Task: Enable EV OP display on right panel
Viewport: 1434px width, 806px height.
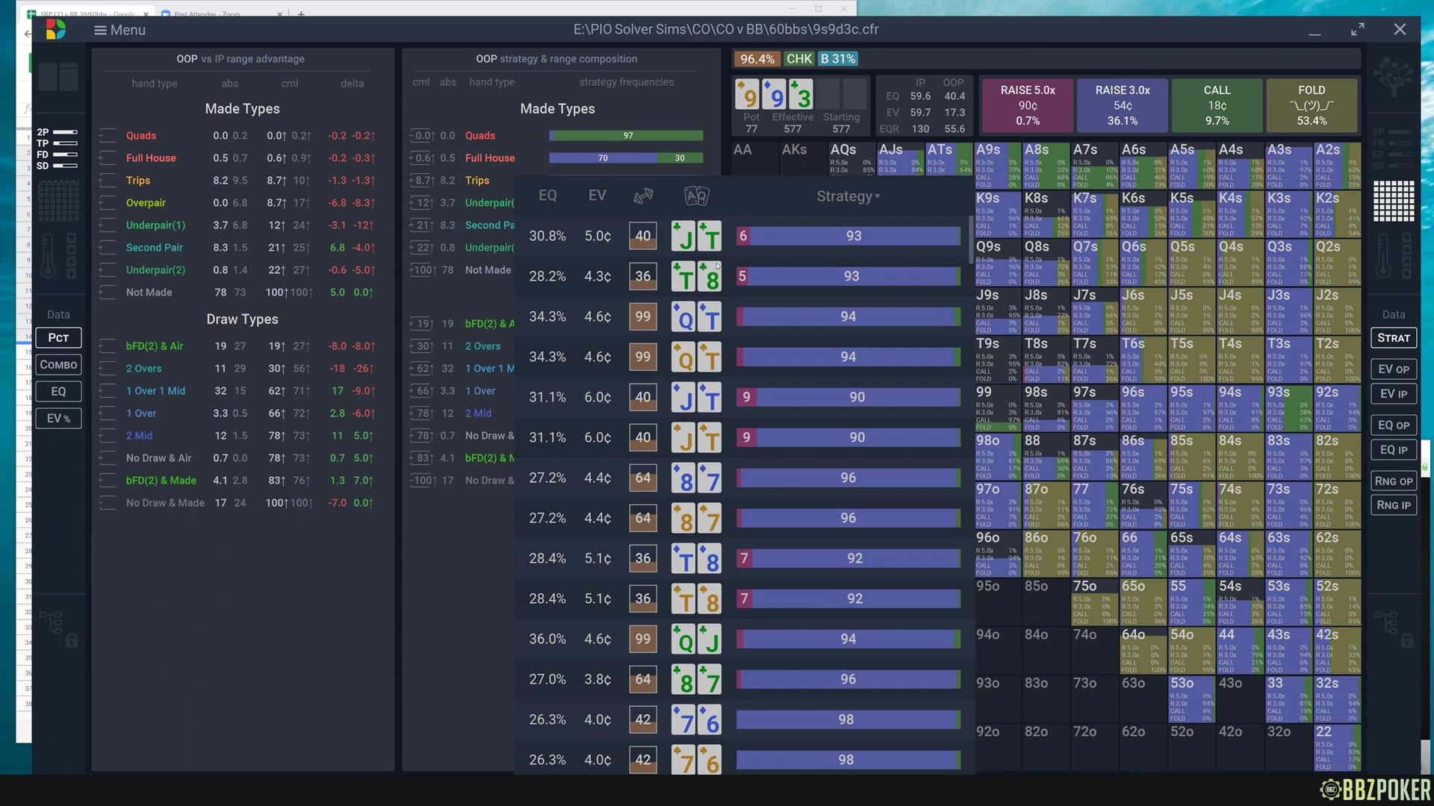Action: pos(1393,369)
